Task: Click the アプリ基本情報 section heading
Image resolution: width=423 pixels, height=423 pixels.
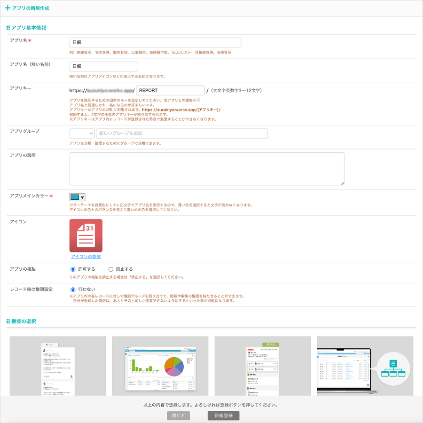Action: click(x=29, y=28)
